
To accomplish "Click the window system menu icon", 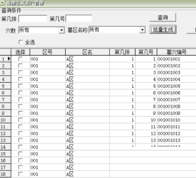I will [x=3, y=3].
